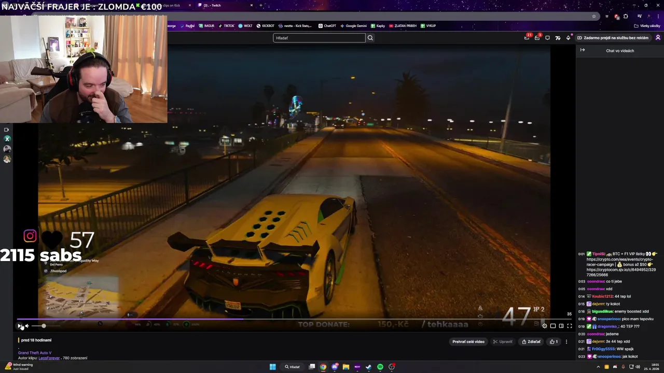The image size is (664, 373).
Task: Play the Twitch clip
Action: pyautogui.click(x=20, y=326)
